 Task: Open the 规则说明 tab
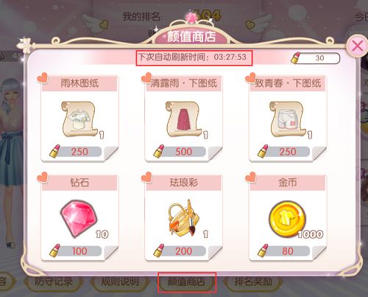tap(120, 282)
